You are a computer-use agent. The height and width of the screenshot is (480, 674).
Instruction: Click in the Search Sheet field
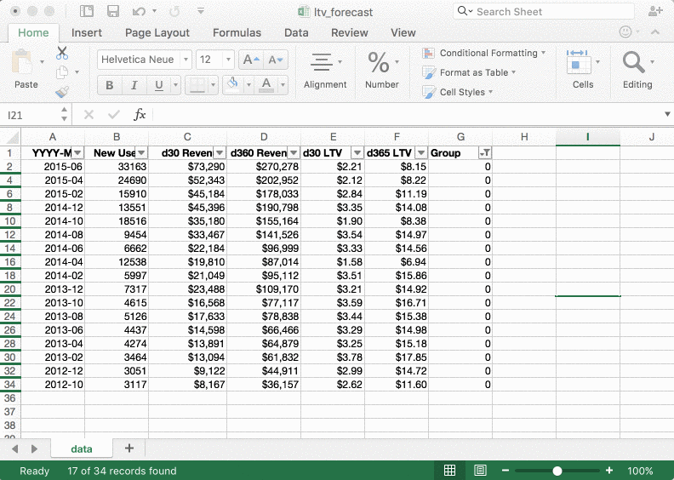tap(543, 12)
